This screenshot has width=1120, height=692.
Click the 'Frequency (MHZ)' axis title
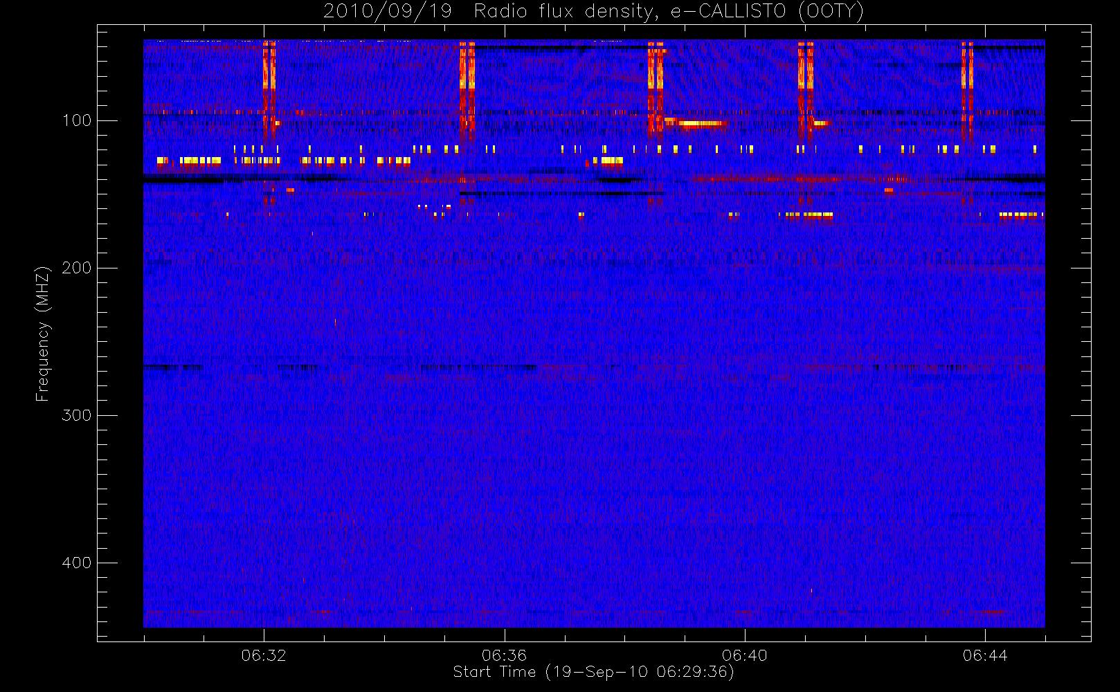click(x=43, y=334)
